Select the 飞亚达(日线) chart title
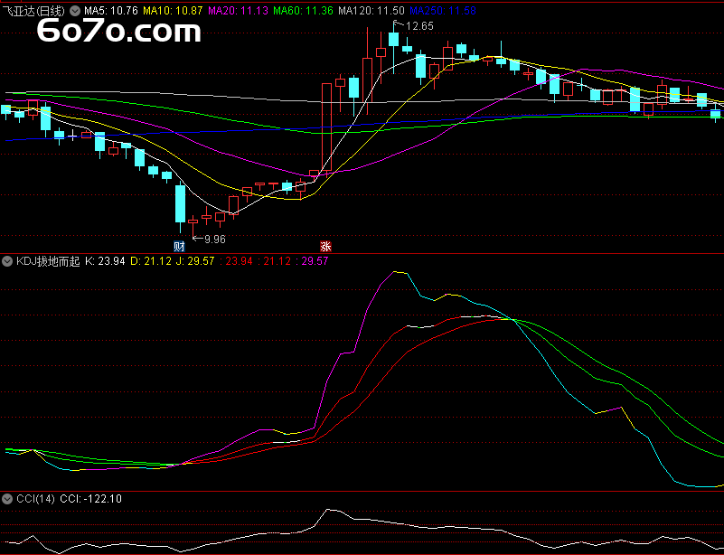This screenshot has height=555, width=724. point(33,11)
